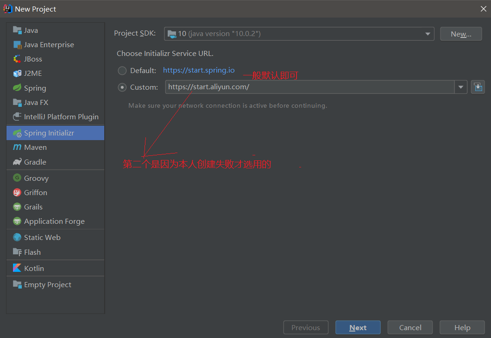Image resolution: width=491 pixels, height=338 pixels.
Task: Select the Maven project type label
Action: click(x=35, y=147)
